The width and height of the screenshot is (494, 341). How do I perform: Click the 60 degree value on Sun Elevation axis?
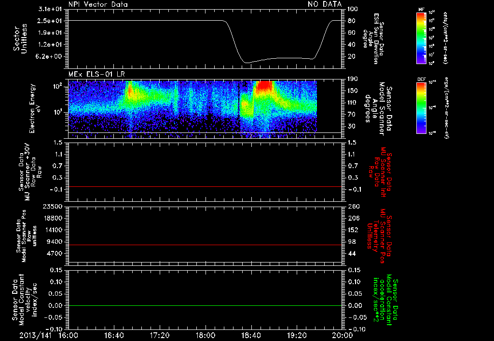[351, 33]
